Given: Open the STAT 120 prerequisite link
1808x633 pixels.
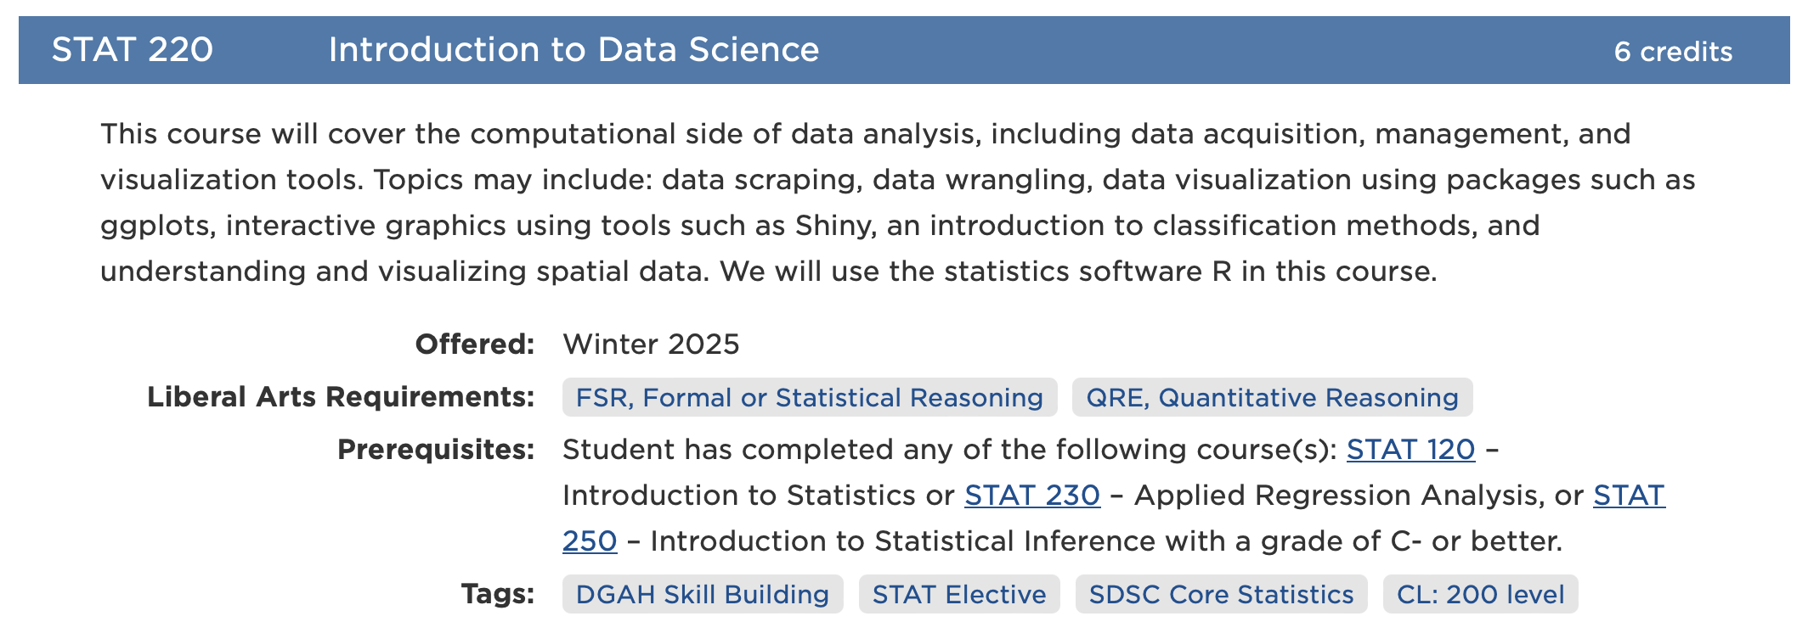Looking at the screenshot, I should point(1410,450).
